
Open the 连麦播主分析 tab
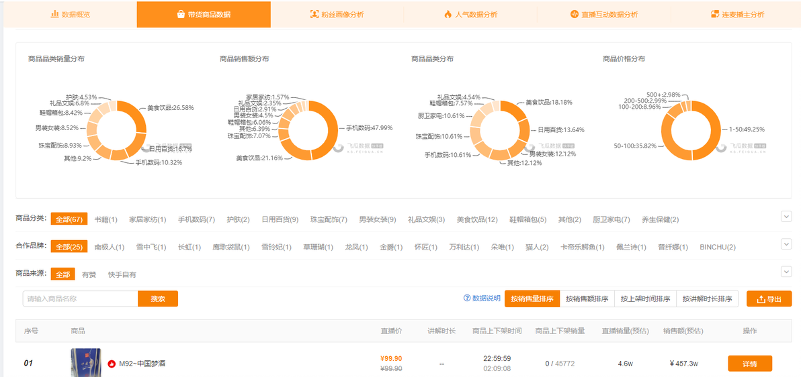tap(736, 14)
